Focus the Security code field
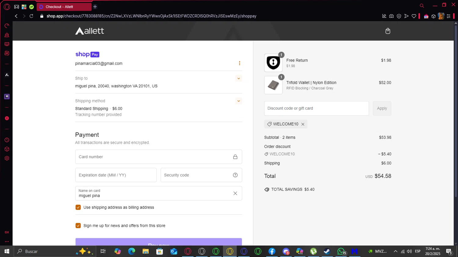This screenshot has width=458, height=257. point(202,175)
